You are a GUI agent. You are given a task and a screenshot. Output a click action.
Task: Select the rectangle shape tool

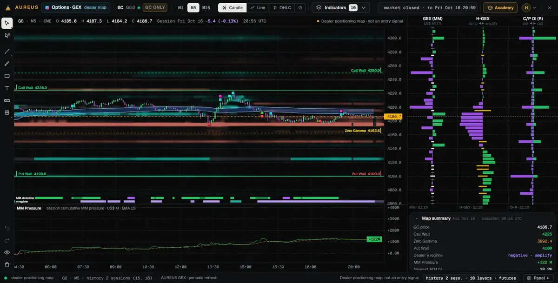(7, 76)
